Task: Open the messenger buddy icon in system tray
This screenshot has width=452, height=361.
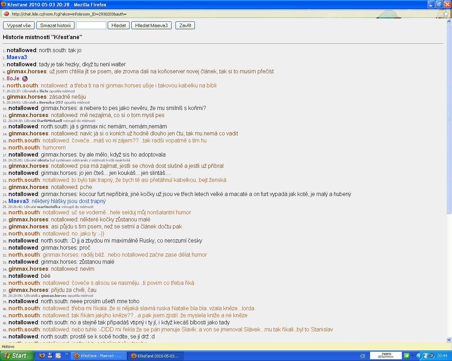Action: tap(426, 356)
